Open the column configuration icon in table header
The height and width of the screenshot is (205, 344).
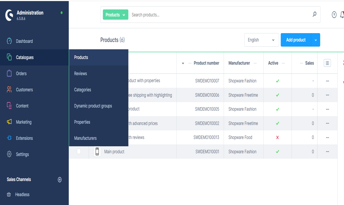[x=327, y=63]
